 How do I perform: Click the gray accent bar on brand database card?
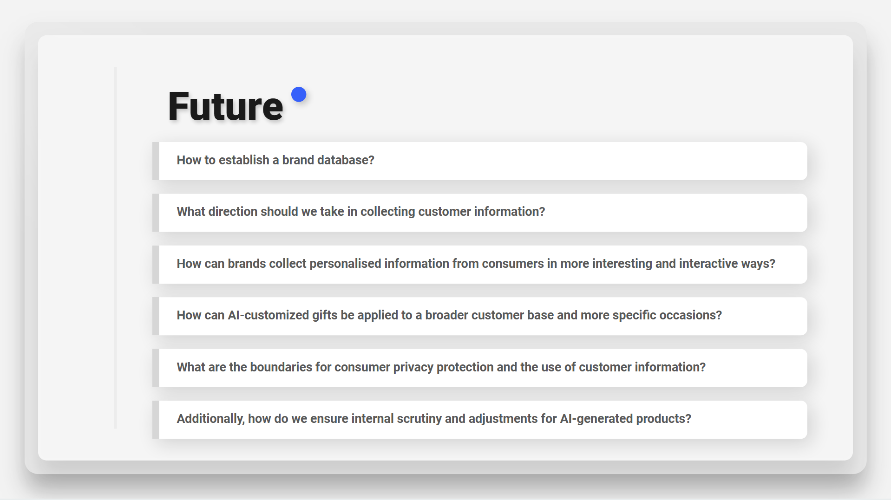(156, 161)
